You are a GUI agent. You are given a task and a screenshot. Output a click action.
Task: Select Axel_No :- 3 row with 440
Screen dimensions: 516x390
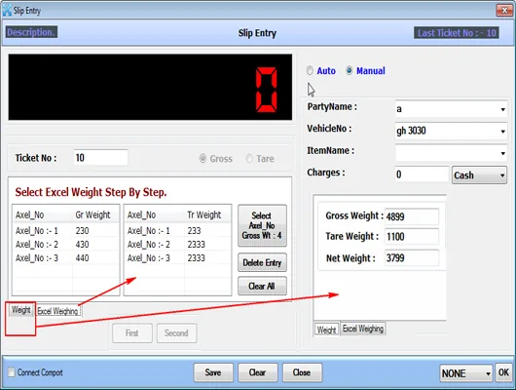point(66,257)
